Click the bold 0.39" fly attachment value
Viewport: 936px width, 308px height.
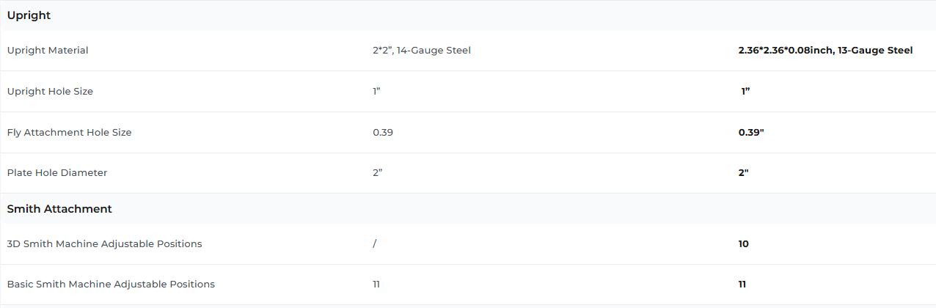(x=751, y=133)
